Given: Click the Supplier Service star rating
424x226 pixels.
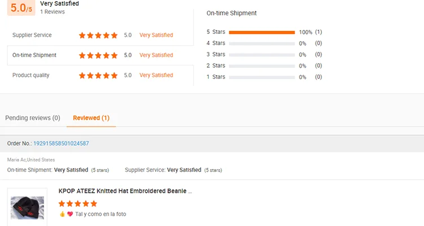Looking at the screenshot, I should pyautogui.click(x=98, y=35).
